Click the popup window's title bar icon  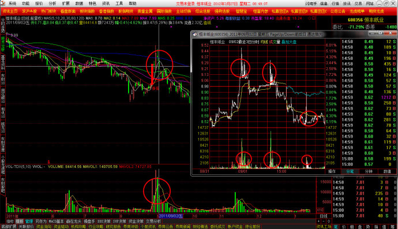pyautogui.click(x=195, y=34)
